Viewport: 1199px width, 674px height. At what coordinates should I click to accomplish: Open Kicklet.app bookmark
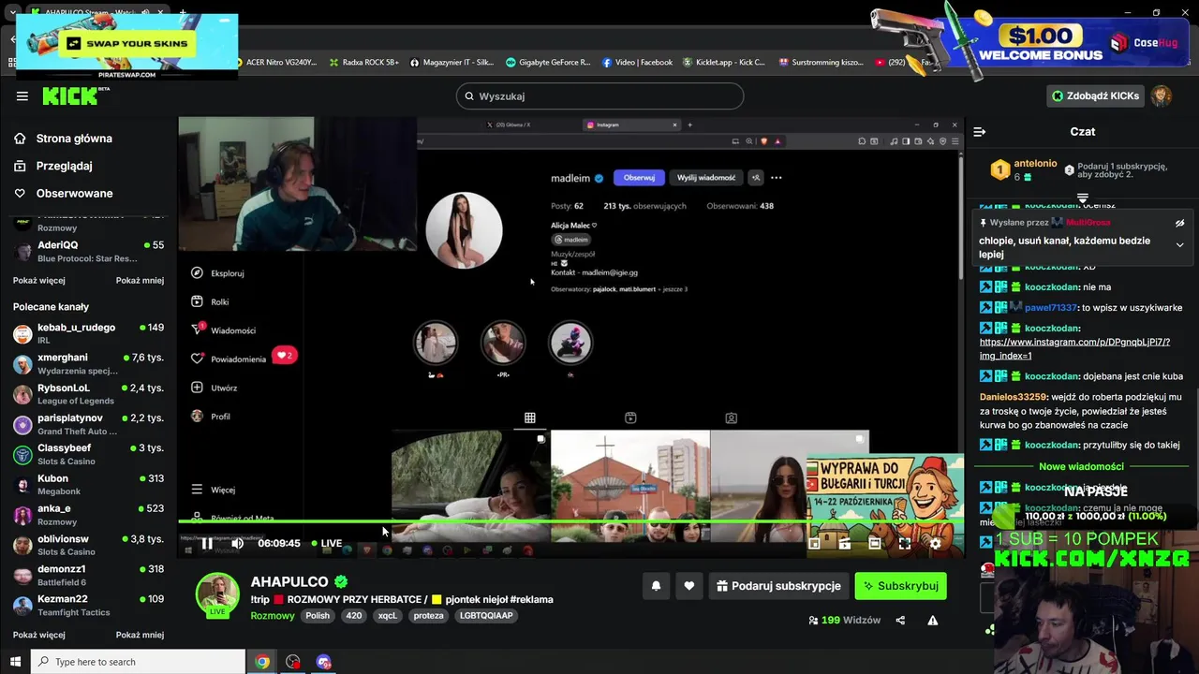click(724, 63)
